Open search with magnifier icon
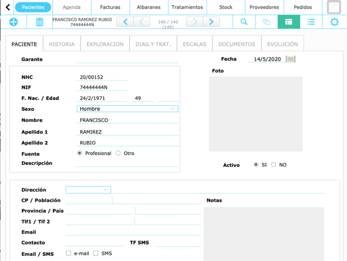The height and width of the screenshot is (261, 347). pyautogui.click(x=244, y=22)
